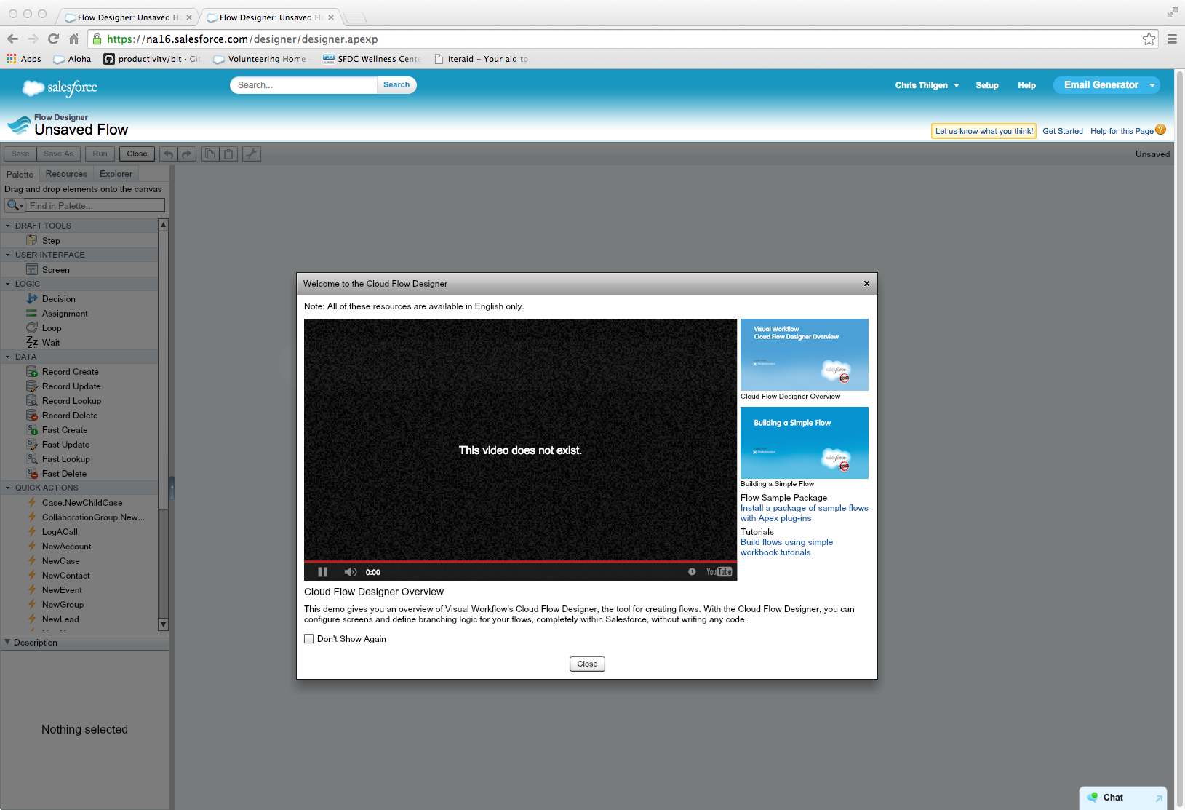The image size is (1185, 810).
Task: Pause the video player
Action: (322, 572)
